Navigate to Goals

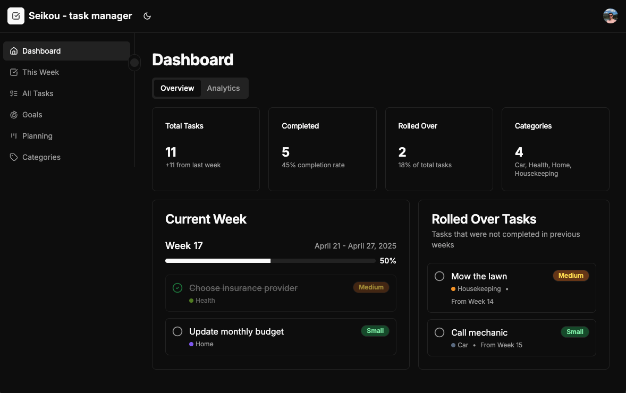coord(66,115)
